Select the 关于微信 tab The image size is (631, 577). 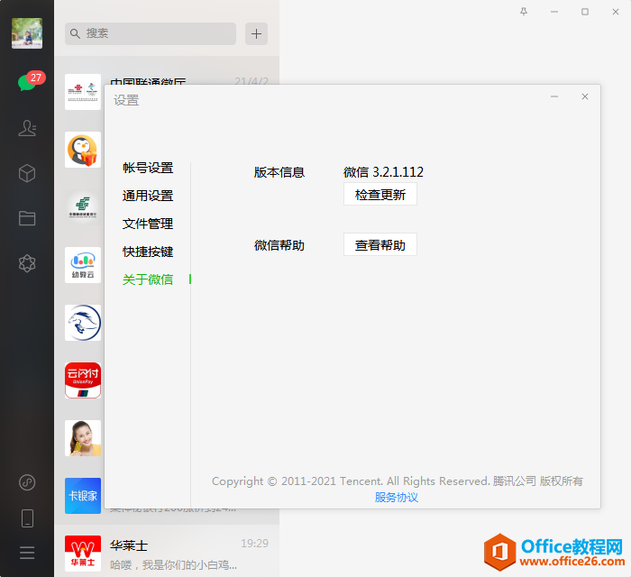148,279
